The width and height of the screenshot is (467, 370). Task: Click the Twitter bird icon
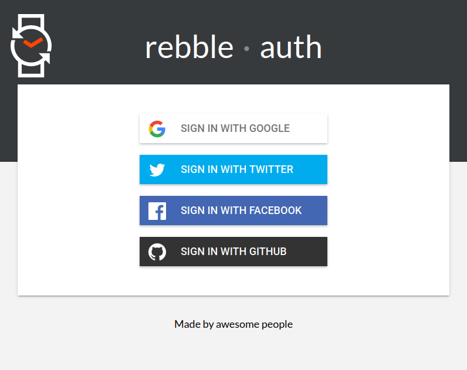(157, 169)
